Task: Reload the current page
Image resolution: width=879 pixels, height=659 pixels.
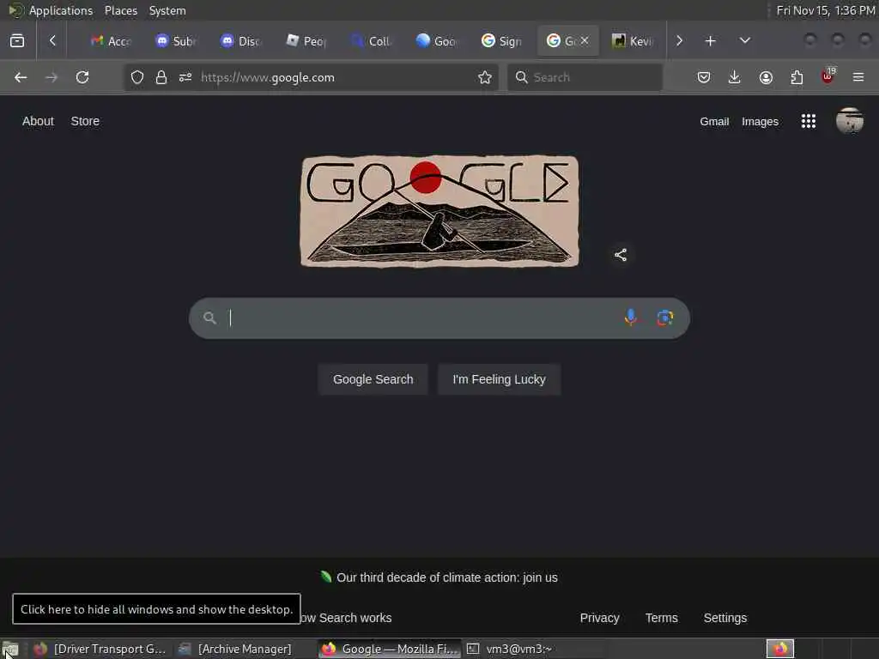Action: 82,77
